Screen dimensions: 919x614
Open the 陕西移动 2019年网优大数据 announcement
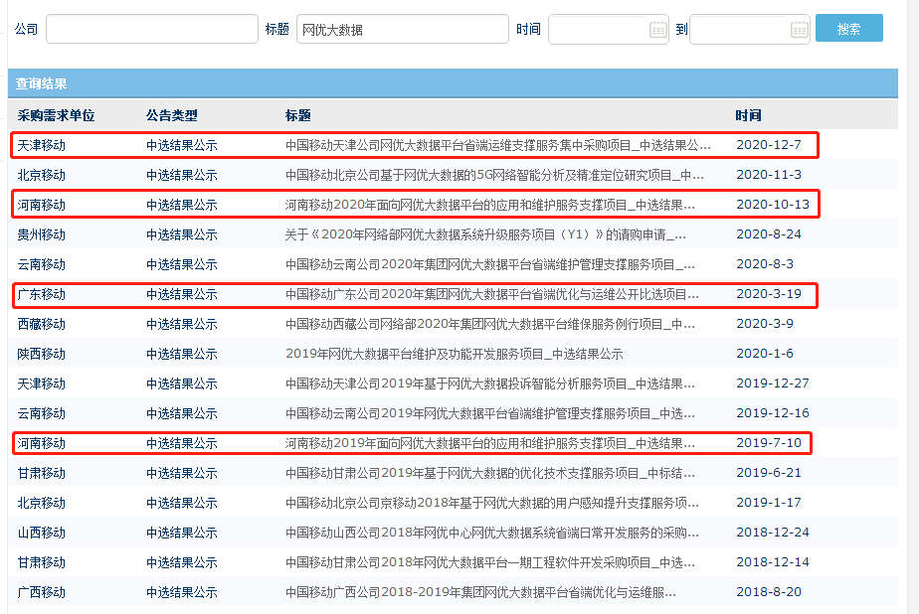(454, 354)
